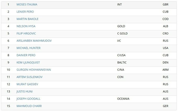Open the Michael Hunter link

(x=29, y=48)
